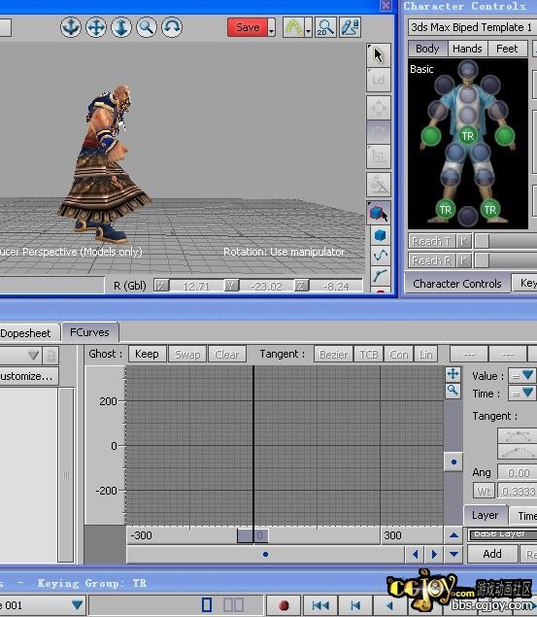This screenshot has width=537, height=617.
Task: Open the Character Controls bottom tab
Action: 457,284
